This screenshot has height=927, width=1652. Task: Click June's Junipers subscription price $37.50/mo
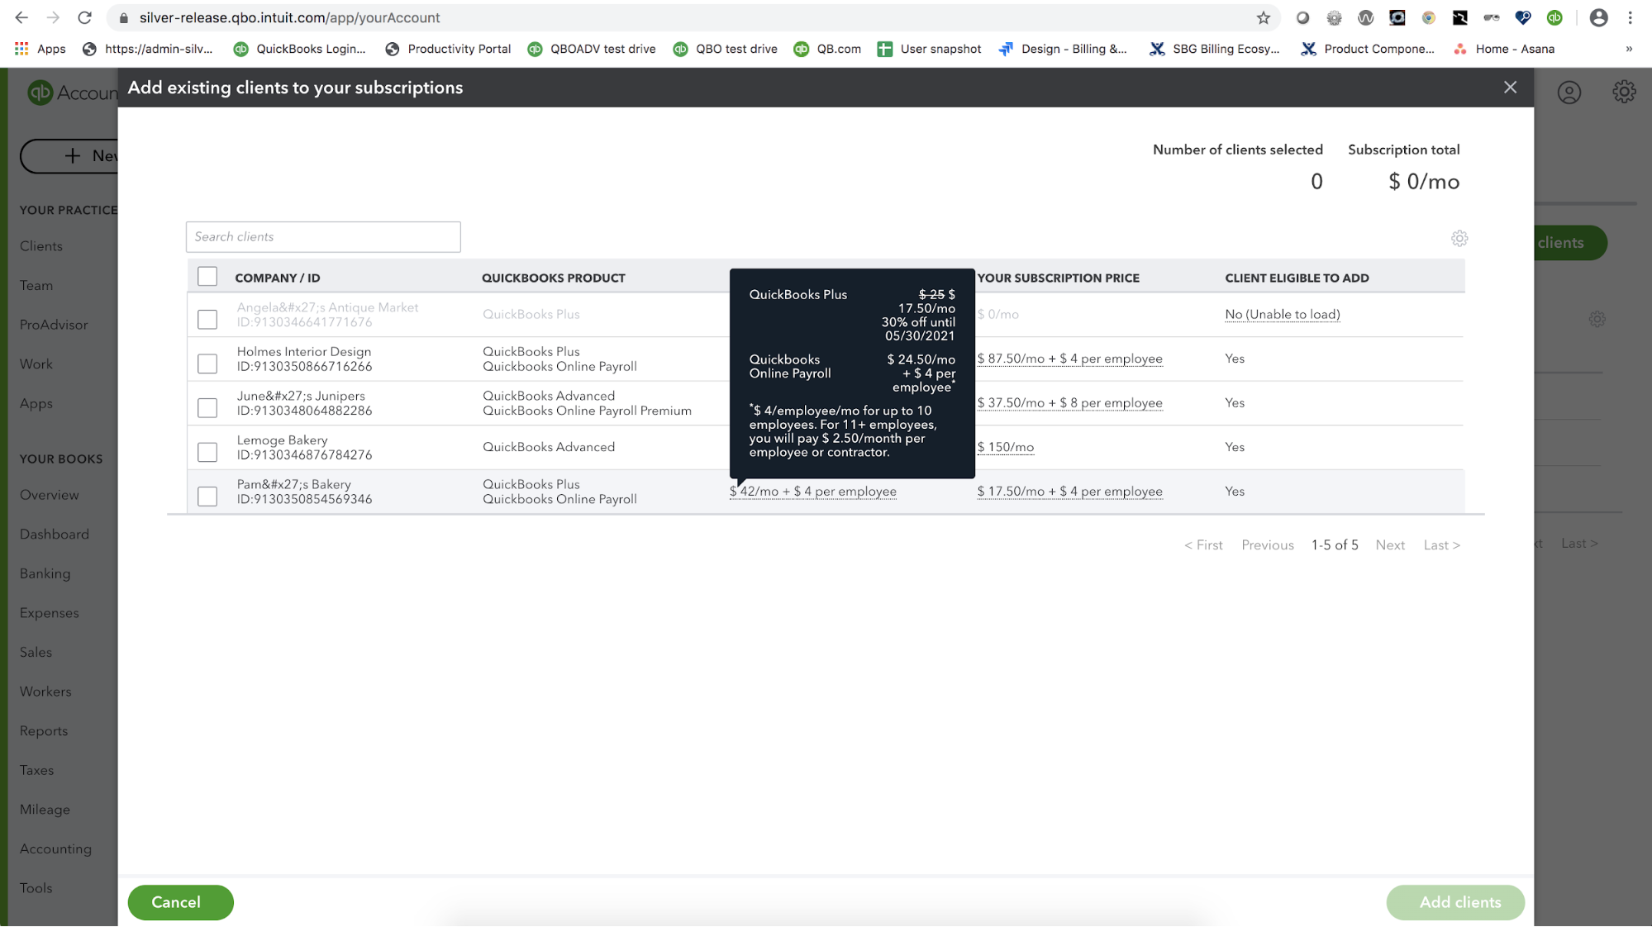click(x=1069, y=403)
